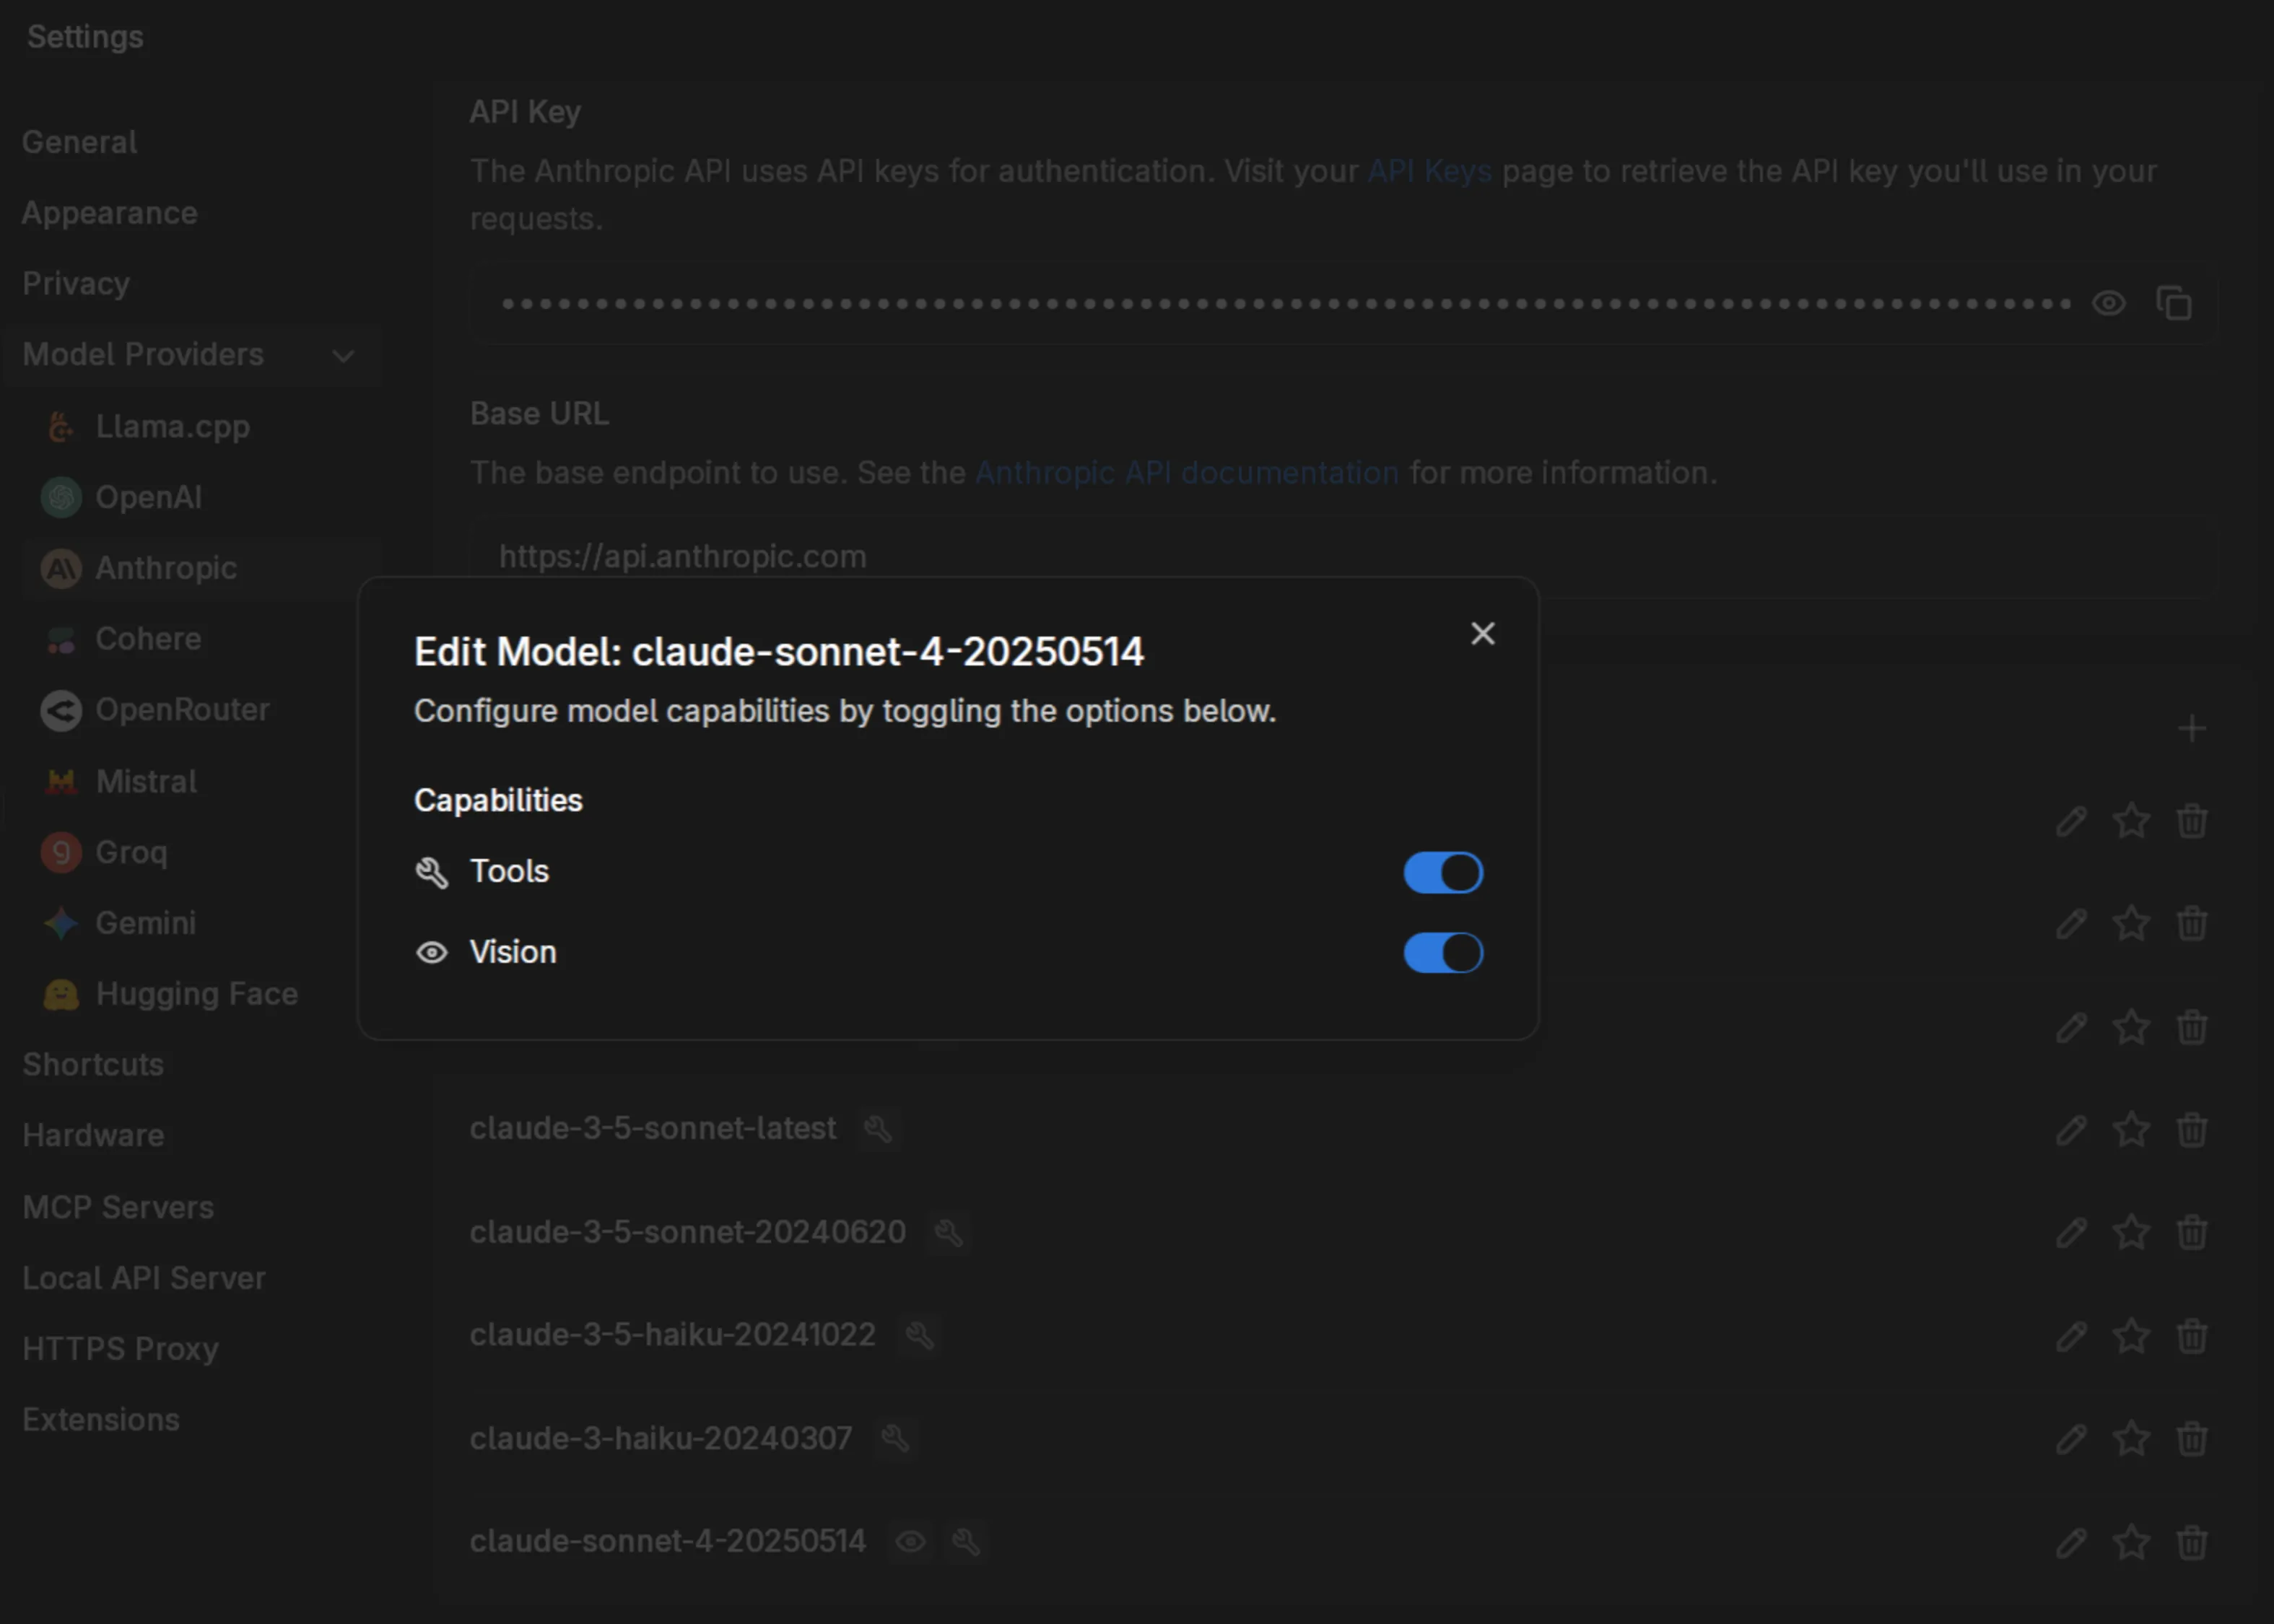Turn off the Vision capability toggle
2274x1624 pixels.
(1442, 953)
